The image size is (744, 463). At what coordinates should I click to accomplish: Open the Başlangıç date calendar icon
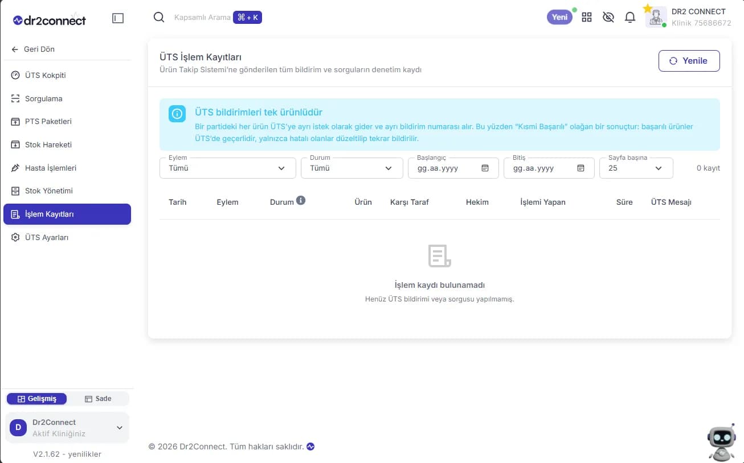click(485, 168)
